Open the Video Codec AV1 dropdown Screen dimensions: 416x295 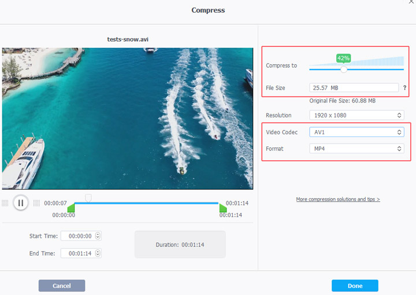[356, 132]
